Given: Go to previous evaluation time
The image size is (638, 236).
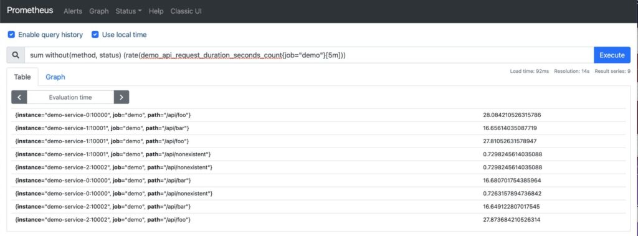Looking at the screenshot, I should click(x=19, y=97).
